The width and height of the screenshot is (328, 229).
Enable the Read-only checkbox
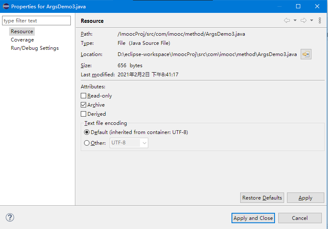(84, 96)
